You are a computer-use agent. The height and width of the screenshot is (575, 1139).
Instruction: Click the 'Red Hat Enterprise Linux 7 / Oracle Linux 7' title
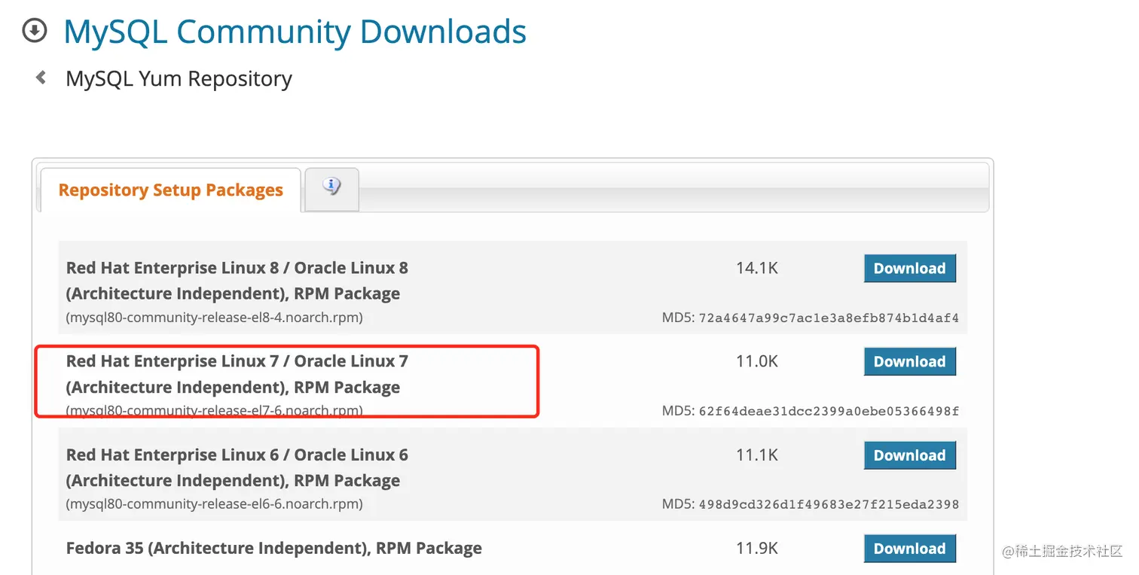click(x=237, y=361)
